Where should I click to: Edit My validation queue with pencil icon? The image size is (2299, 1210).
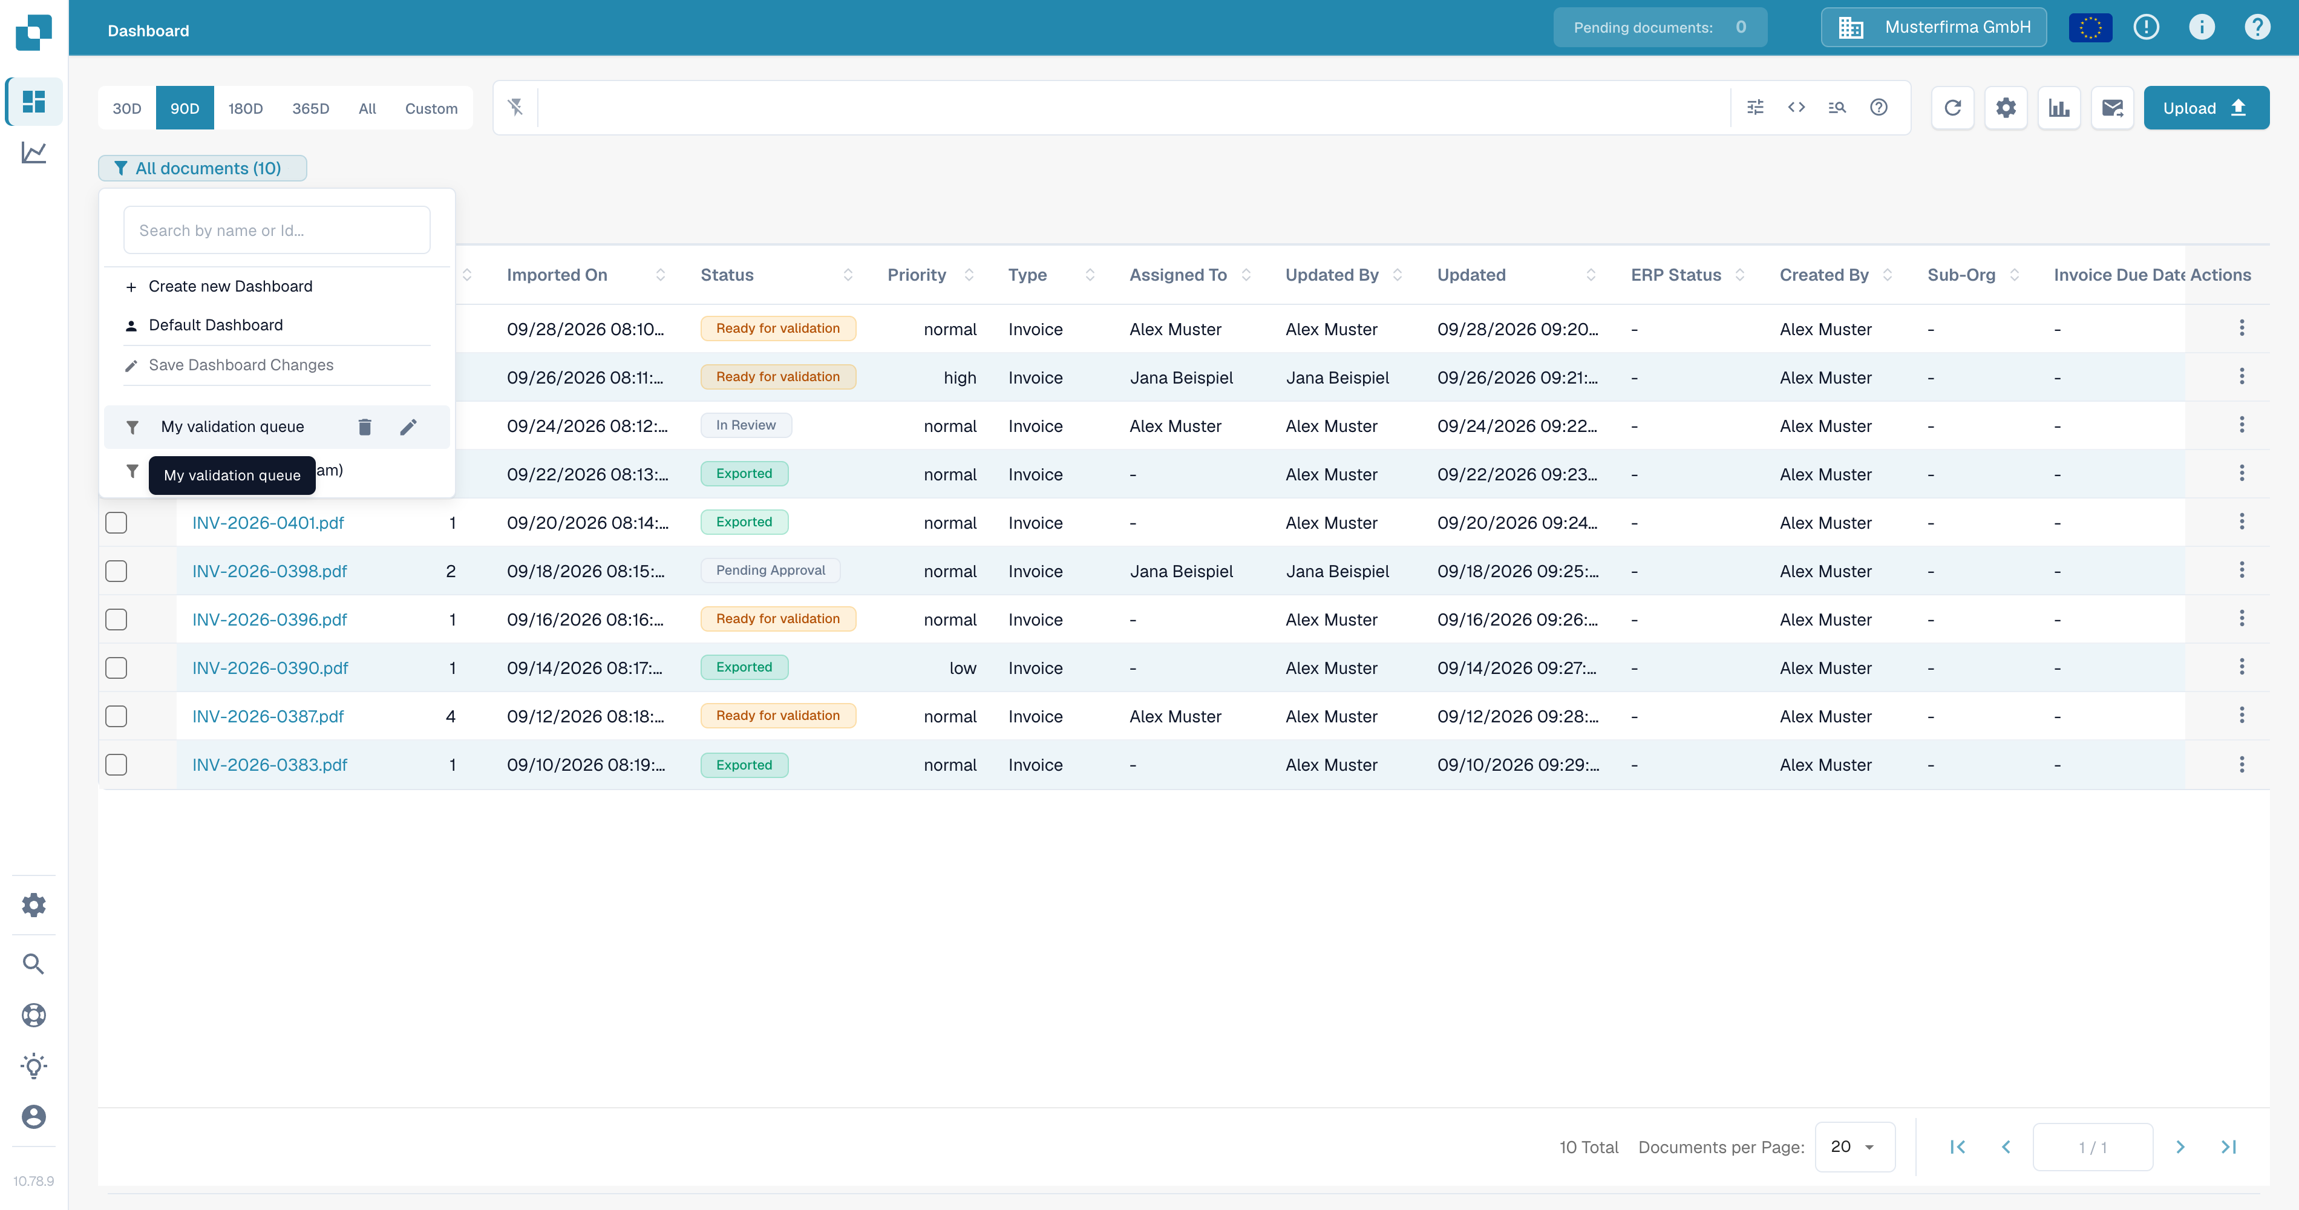[408, 427]
